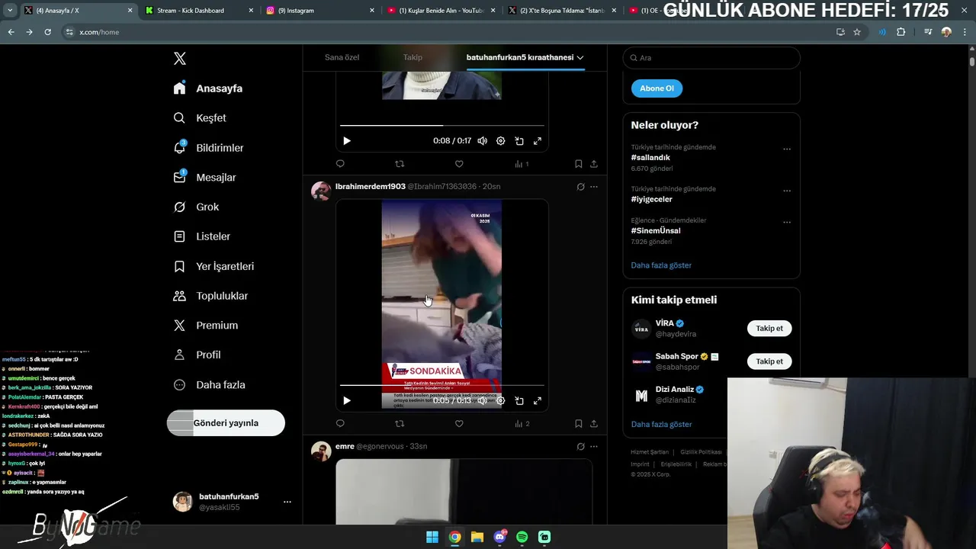Open first video settings gear
The image size is (976, 549).
coord(500,141)
